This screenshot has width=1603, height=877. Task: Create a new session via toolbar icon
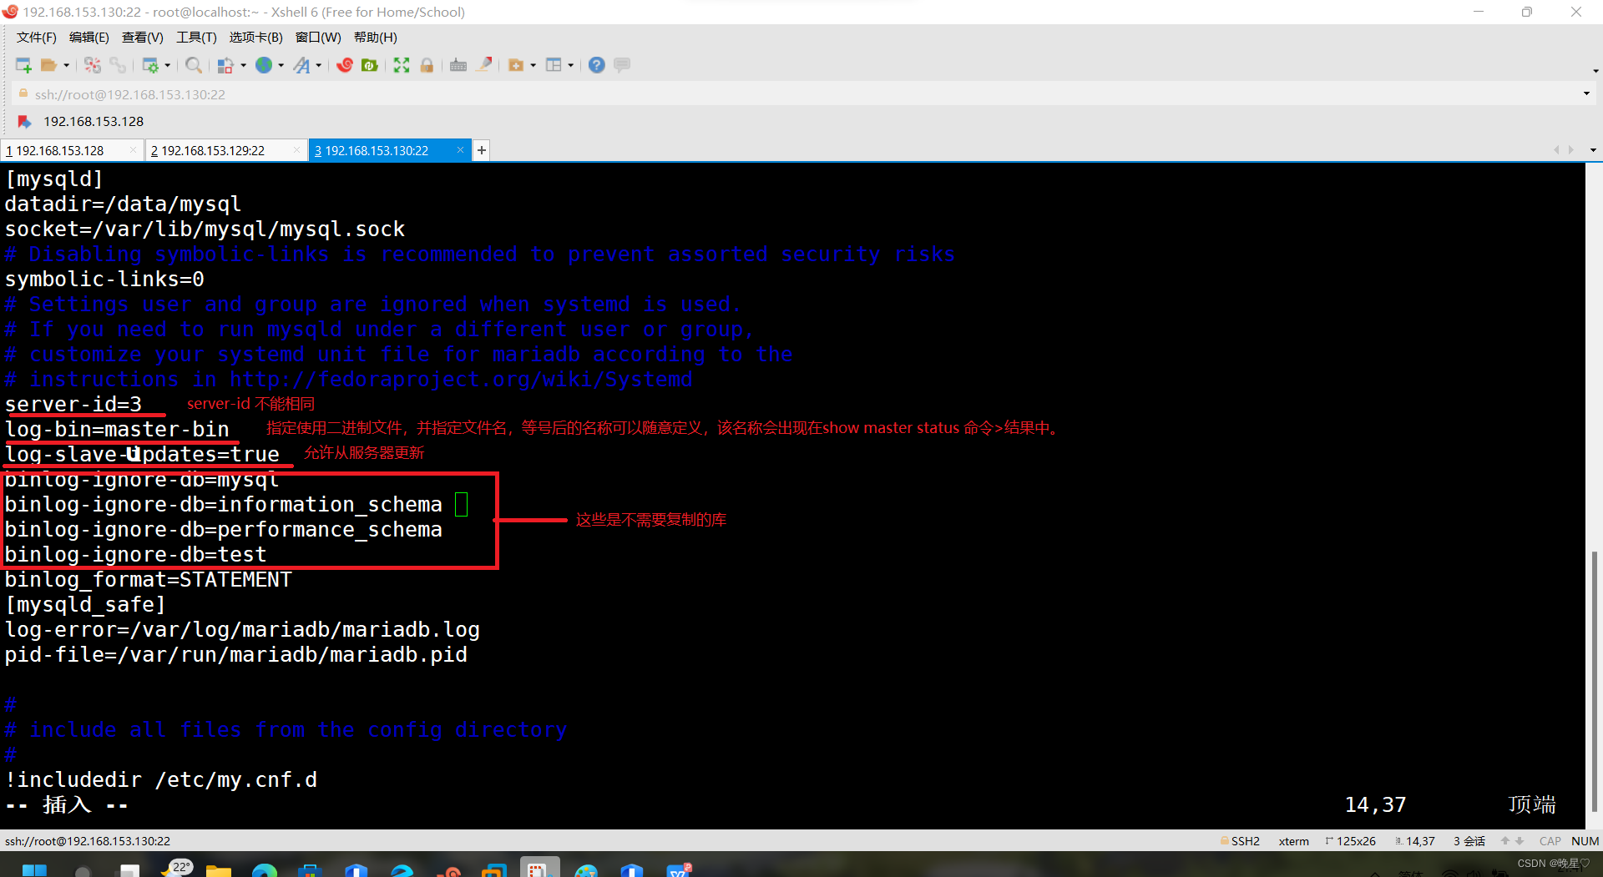(x=23, y=64)
